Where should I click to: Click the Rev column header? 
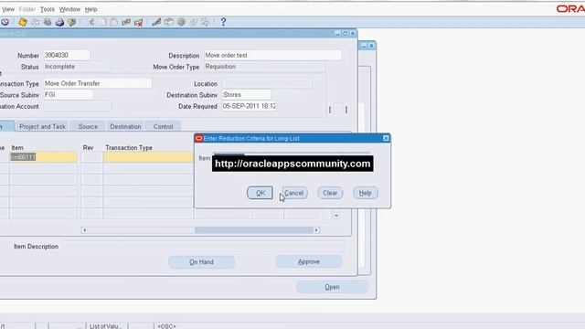[88, 148]
